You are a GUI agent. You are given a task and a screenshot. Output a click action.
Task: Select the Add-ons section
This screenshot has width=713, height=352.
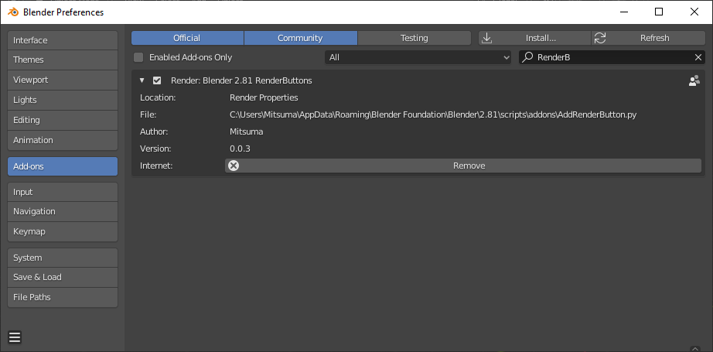[x=63, y=166]
